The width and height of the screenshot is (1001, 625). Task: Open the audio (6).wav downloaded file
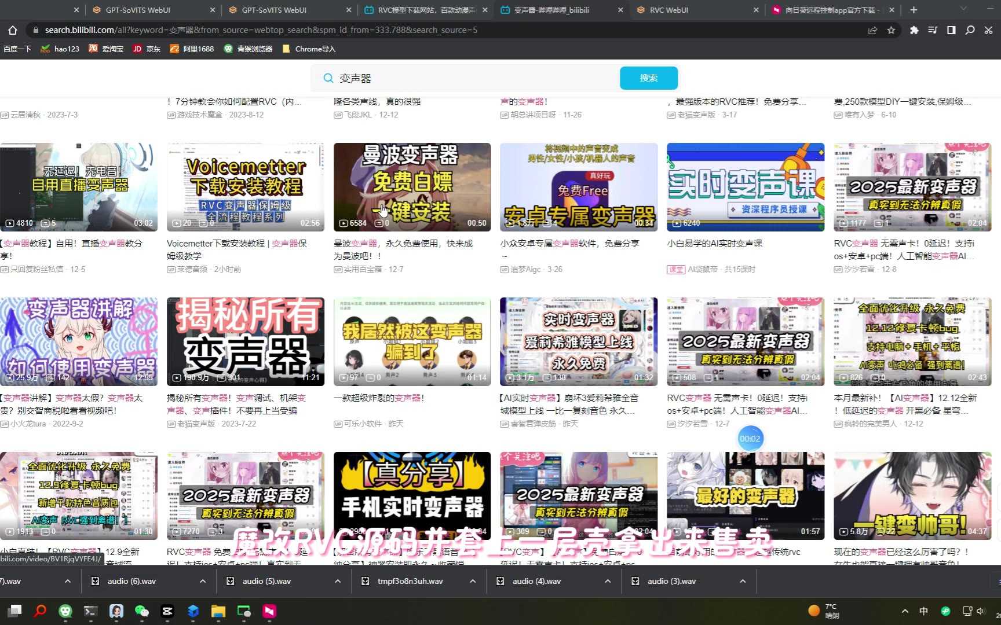pyautogui.click(x=131, y=581)
